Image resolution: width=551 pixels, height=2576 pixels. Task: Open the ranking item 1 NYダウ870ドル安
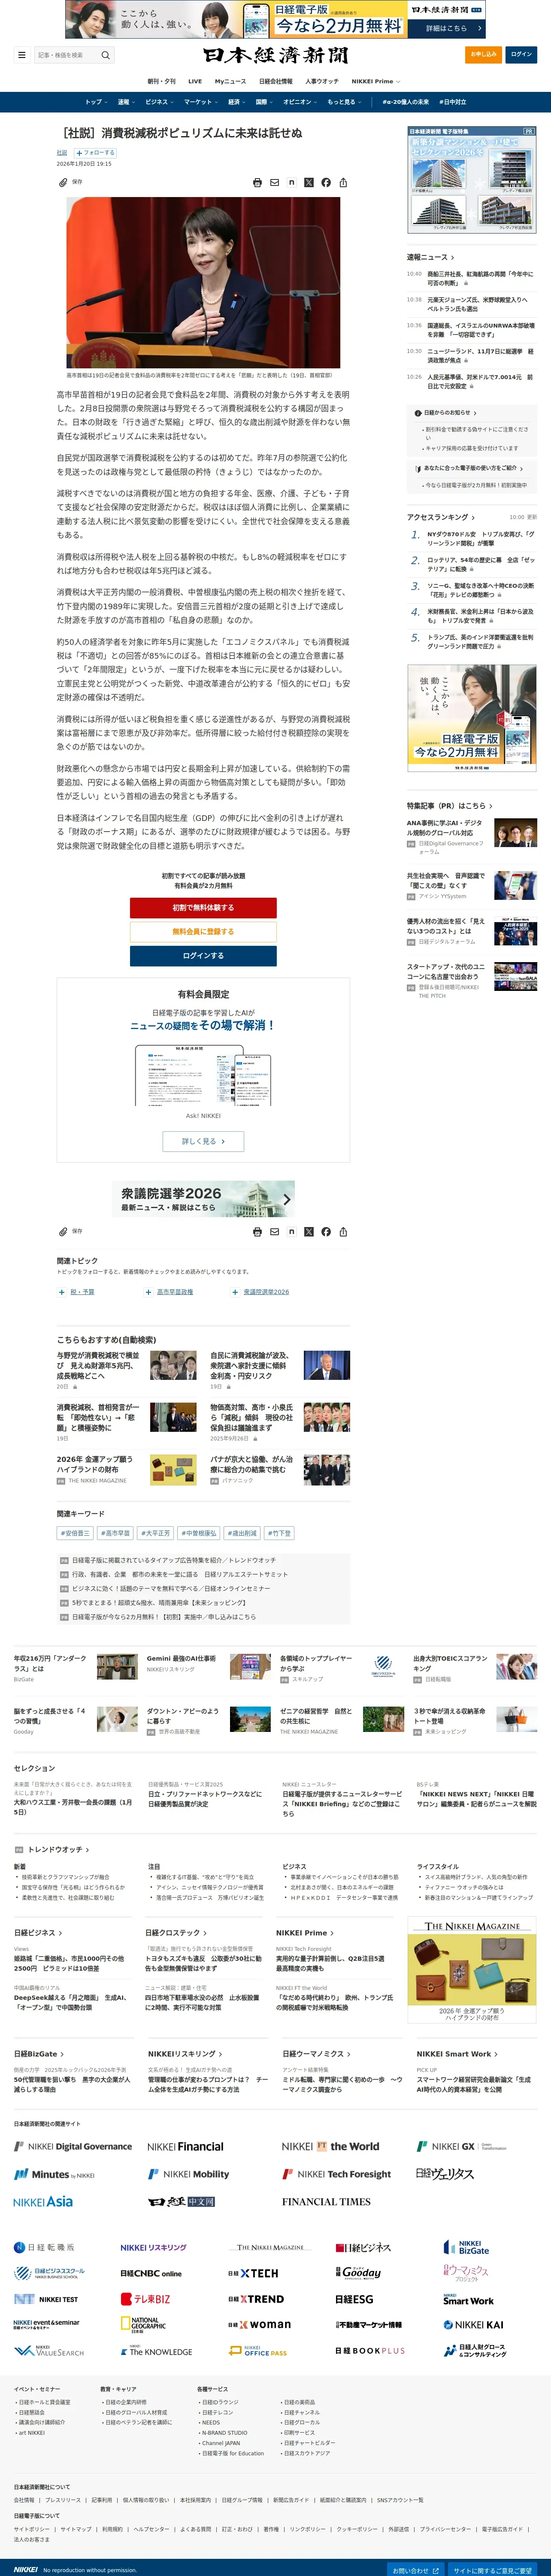(x=480, y=538)
